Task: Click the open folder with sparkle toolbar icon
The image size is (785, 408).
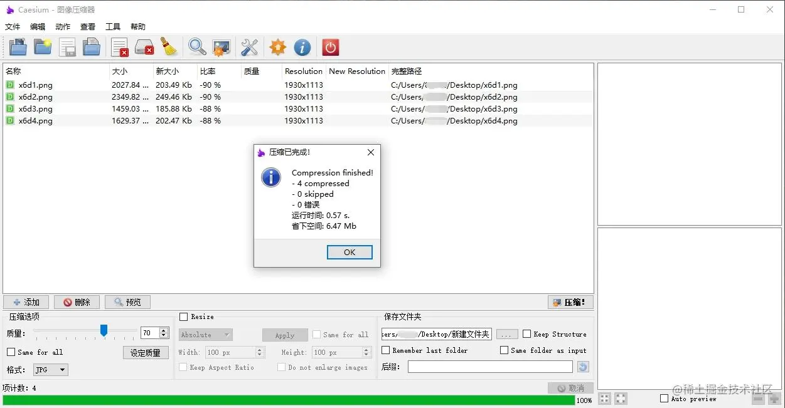Action: pyautogui.click(x=43, y=47)
